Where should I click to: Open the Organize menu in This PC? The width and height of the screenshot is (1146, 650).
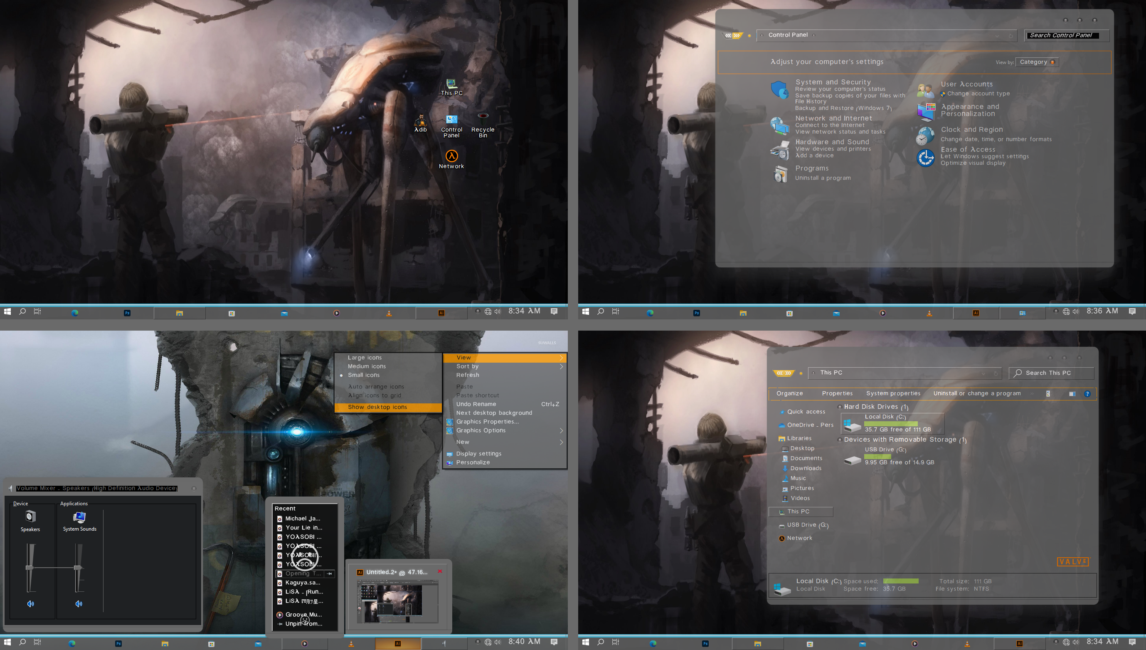click(x=789, y=394)
